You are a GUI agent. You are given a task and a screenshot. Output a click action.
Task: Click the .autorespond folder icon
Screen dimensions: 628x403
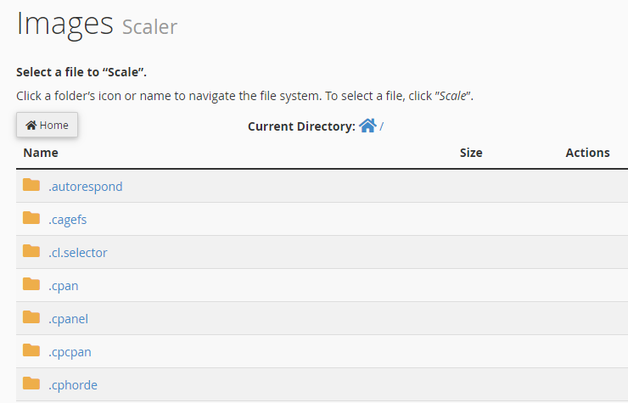point(31,185)
